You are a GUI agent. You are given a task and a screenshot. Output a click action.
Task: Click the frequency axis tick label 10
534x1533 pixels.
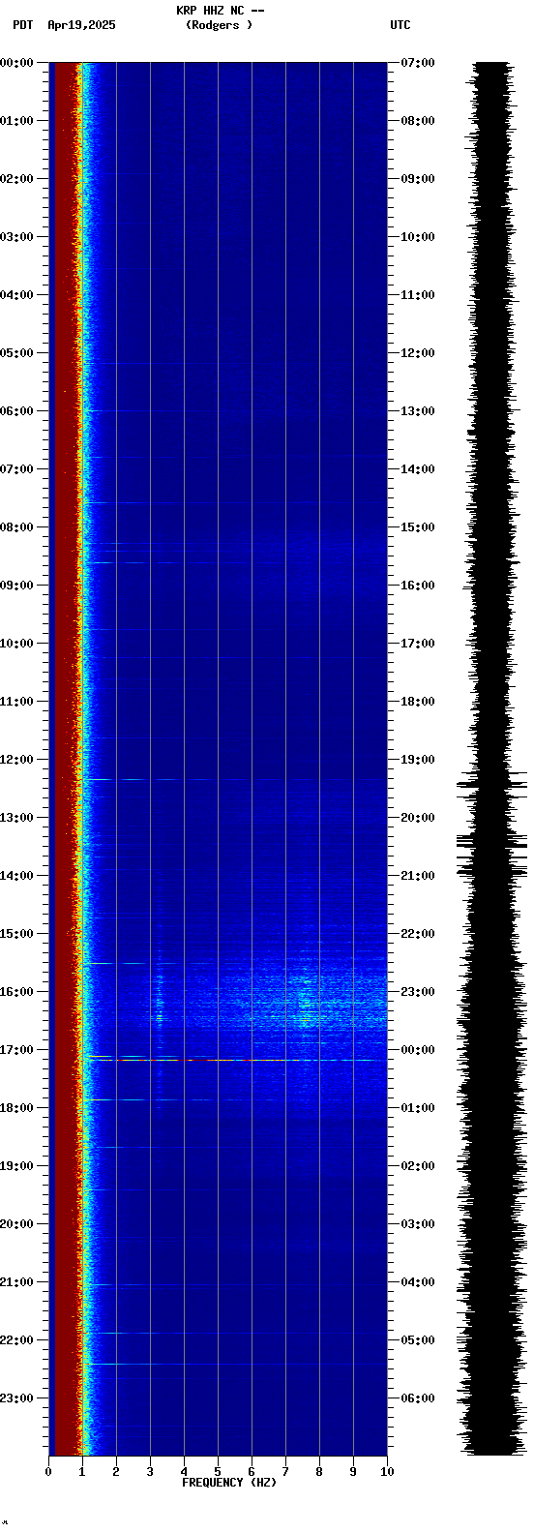[x=387, y=1472]
